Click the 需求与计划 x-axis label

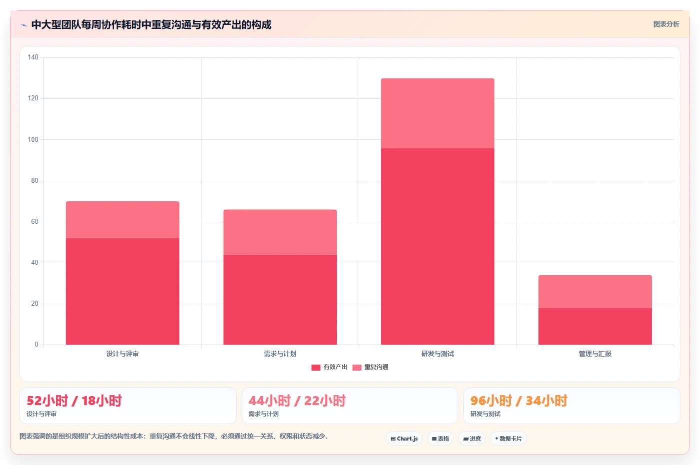coord(280,354)
